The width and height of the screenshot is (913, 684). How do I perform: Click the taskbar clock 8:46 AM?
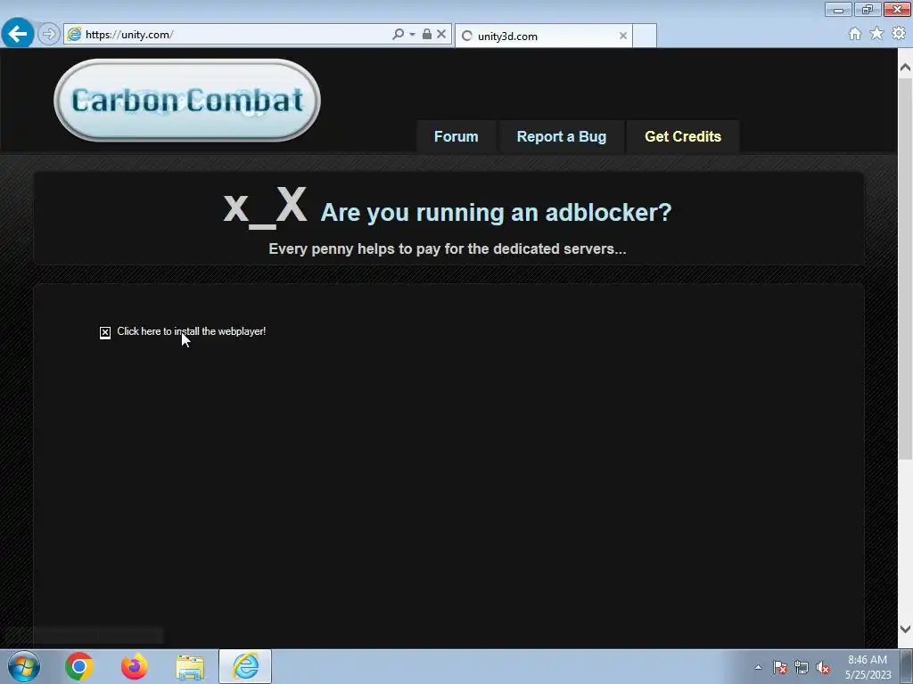tap(868, 660)
